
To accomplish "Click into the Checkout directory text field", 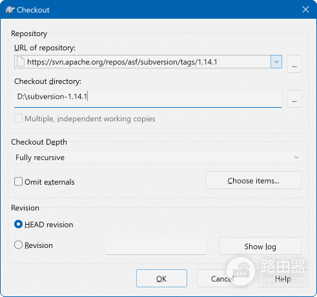I will click(x=148, y=99).
